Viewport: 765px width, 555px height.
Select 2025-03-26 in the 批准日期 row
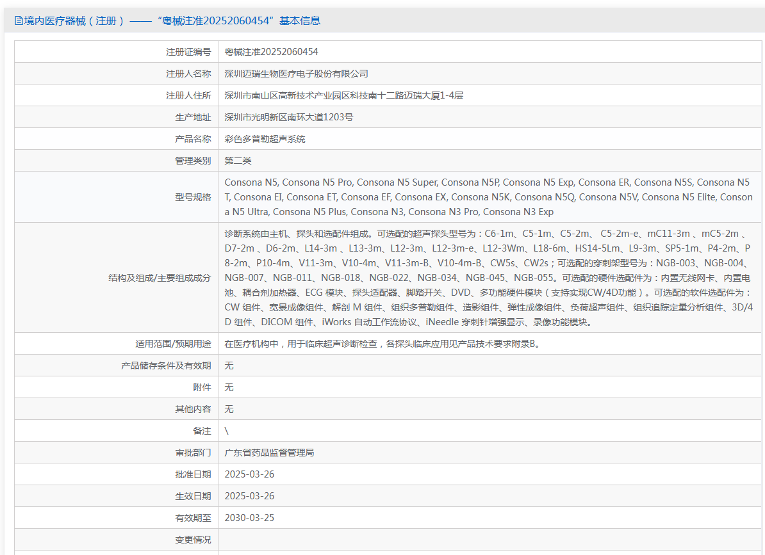click(249, 474)
